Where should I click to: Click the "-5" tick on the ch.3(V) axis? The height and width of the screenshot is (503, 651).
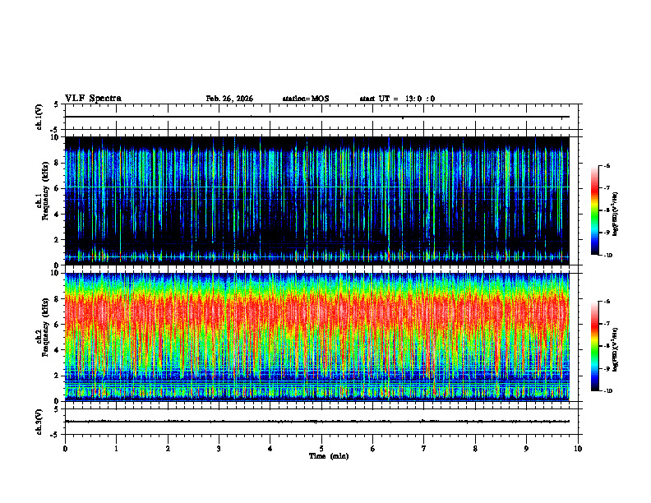pos(56,434)
